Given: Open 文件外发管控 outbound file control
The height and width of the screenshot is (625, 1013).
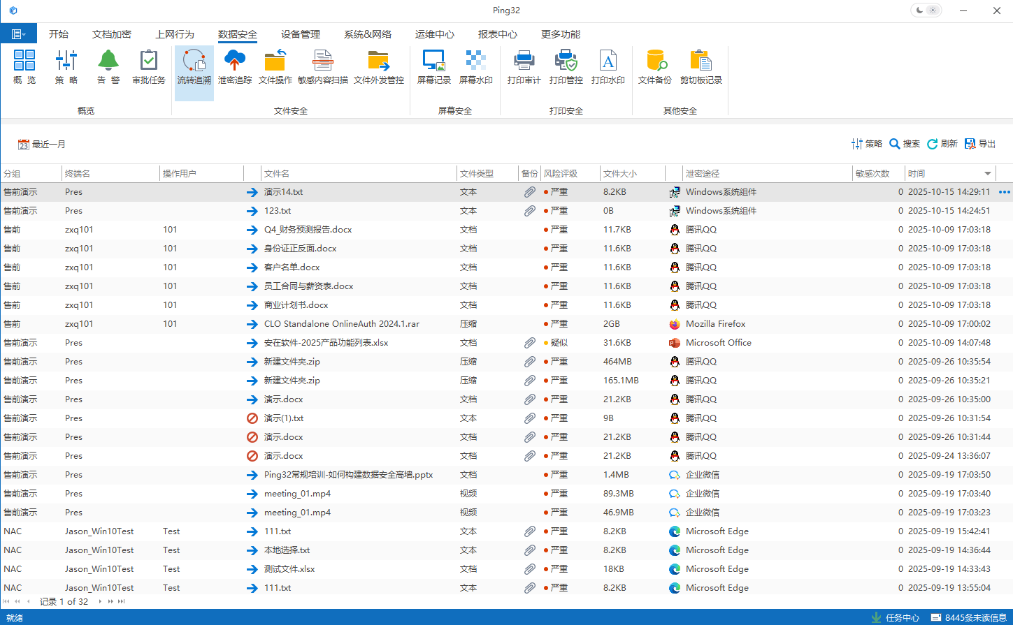Looking at the screenshot, I should 378,68.
